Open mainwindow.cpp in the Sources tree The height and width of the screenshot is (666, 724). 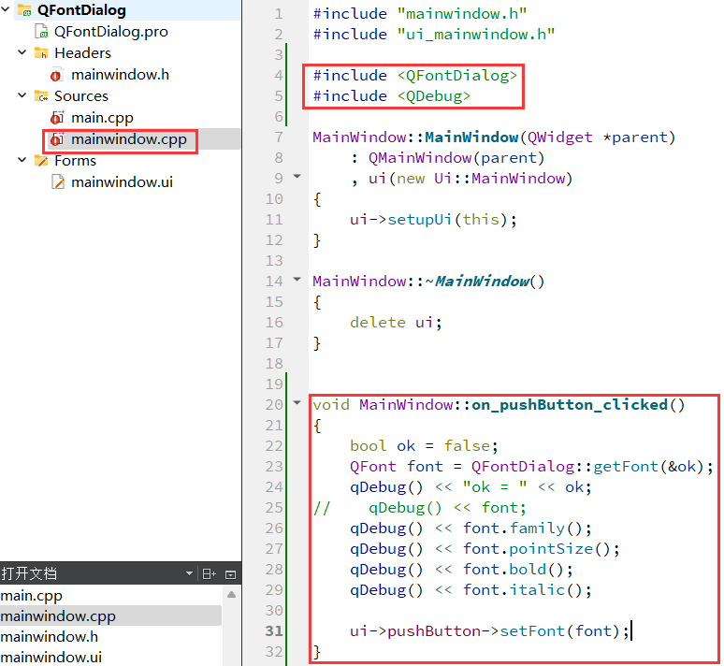129,139
